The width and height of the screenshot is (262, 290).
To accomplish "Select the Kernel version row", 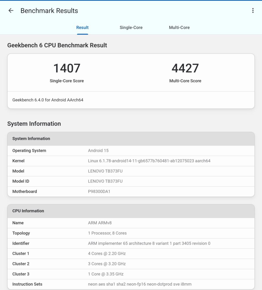I will click(x=131, y=161).
